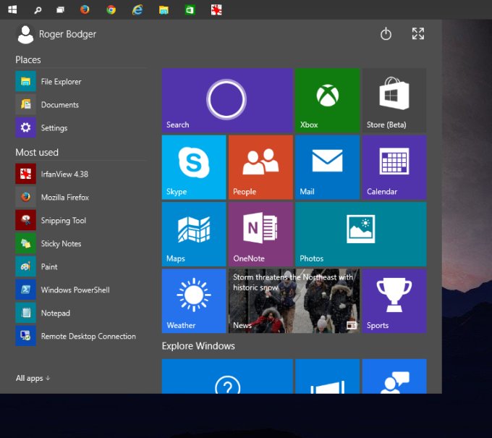Launch Snipping Tool from Most used

(63, 221)
